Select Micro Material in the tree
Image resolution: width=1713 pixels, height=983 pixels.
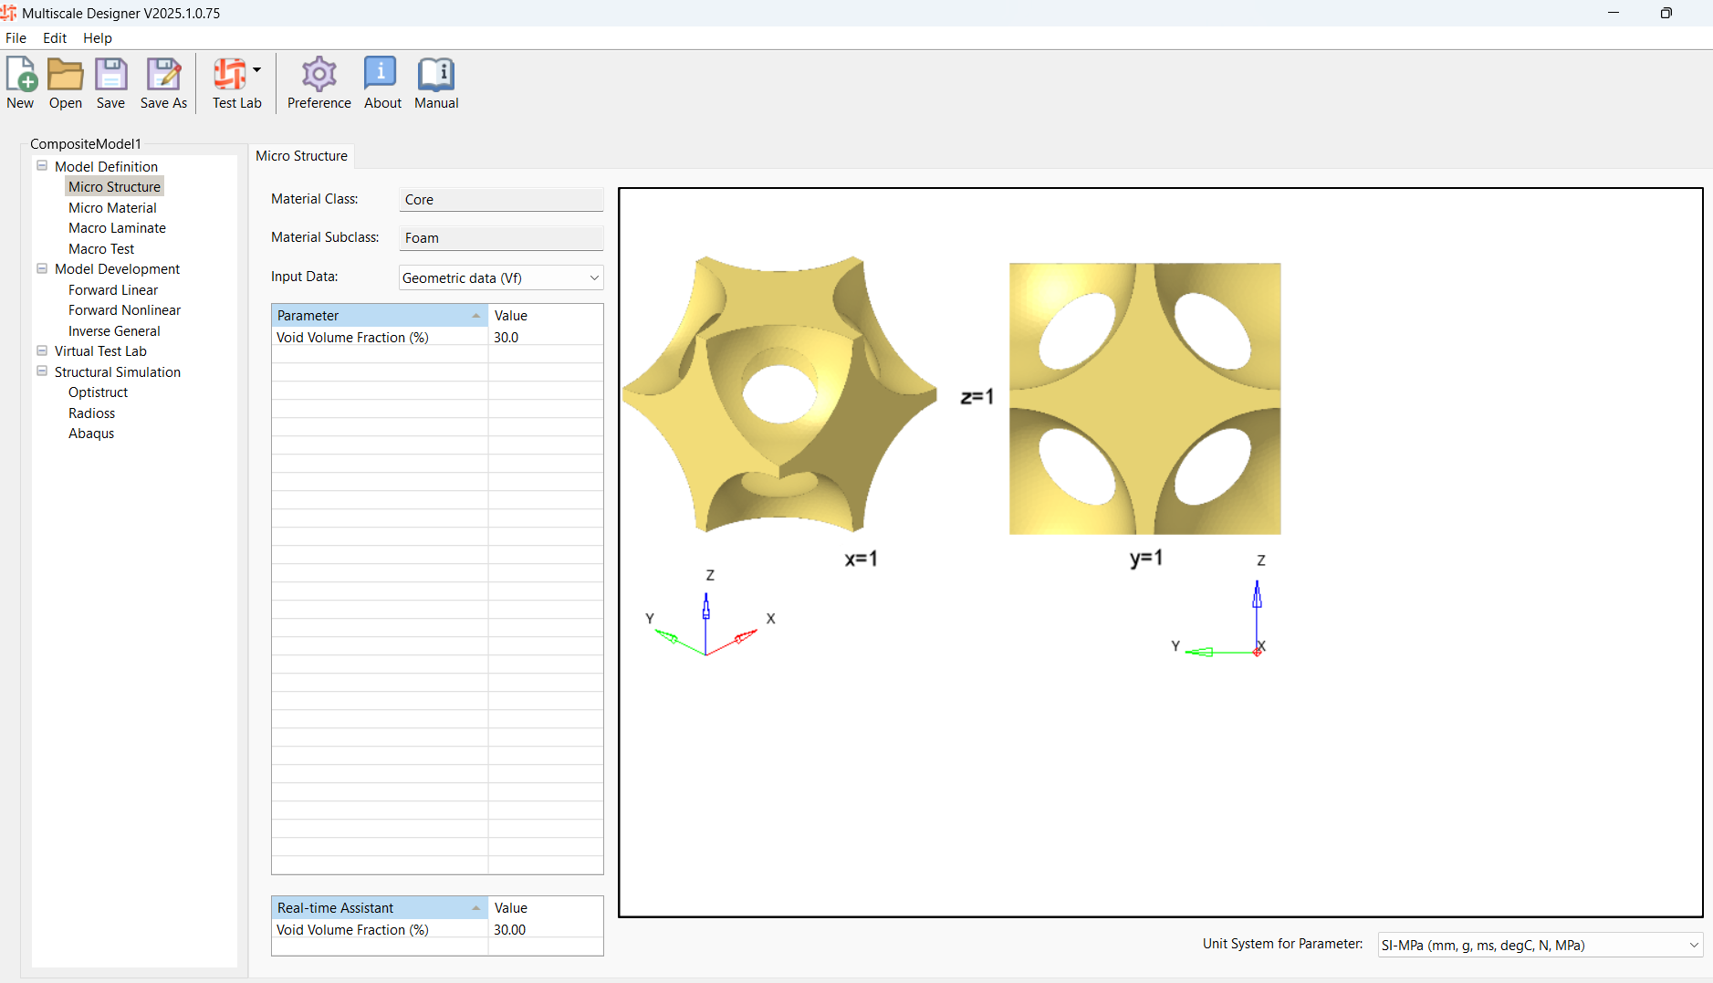[112, 207]
